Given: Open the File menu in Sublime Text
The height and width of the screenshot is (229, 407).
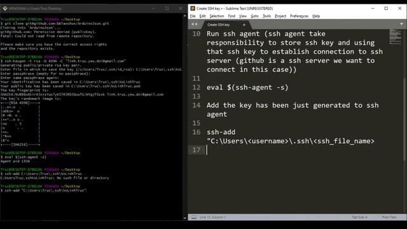Looking at the screenshot, I should coord(193,16).
